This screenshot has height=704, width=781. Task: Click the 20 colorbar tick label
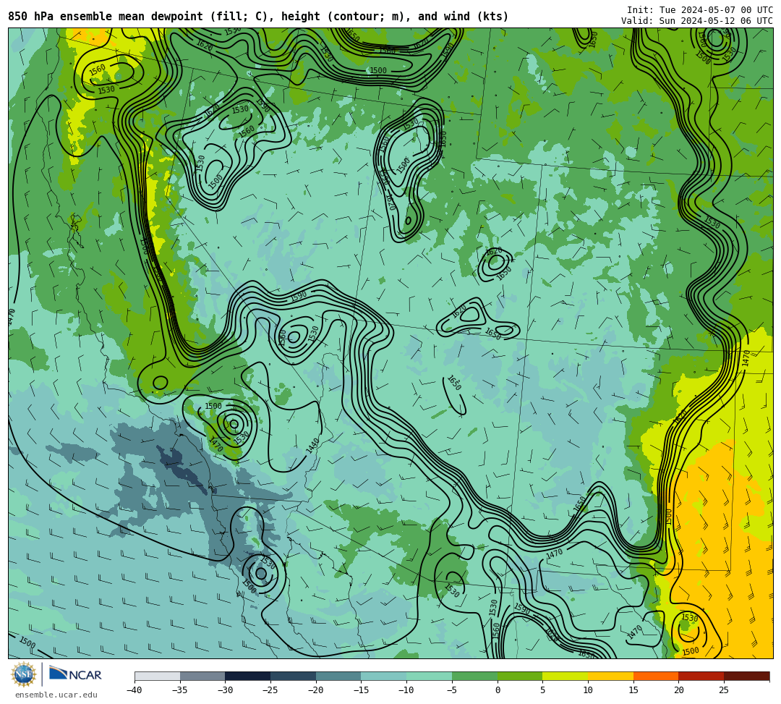[679, 690]
